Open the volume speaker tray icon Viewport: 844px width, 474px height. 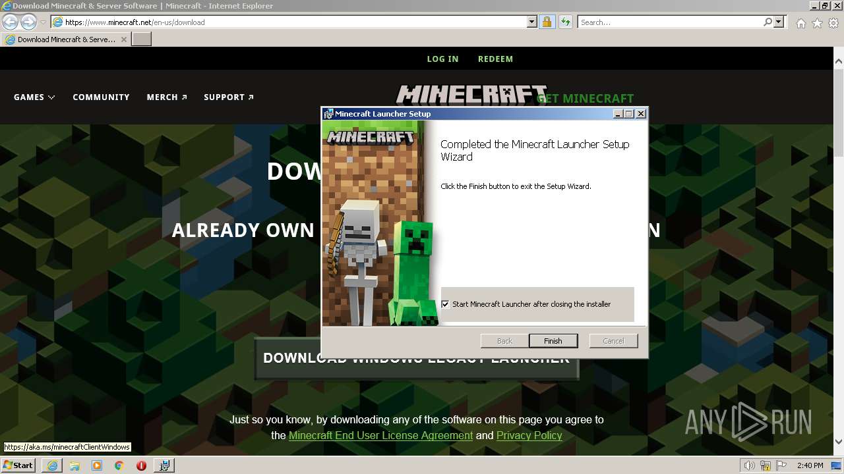[749, 465]
